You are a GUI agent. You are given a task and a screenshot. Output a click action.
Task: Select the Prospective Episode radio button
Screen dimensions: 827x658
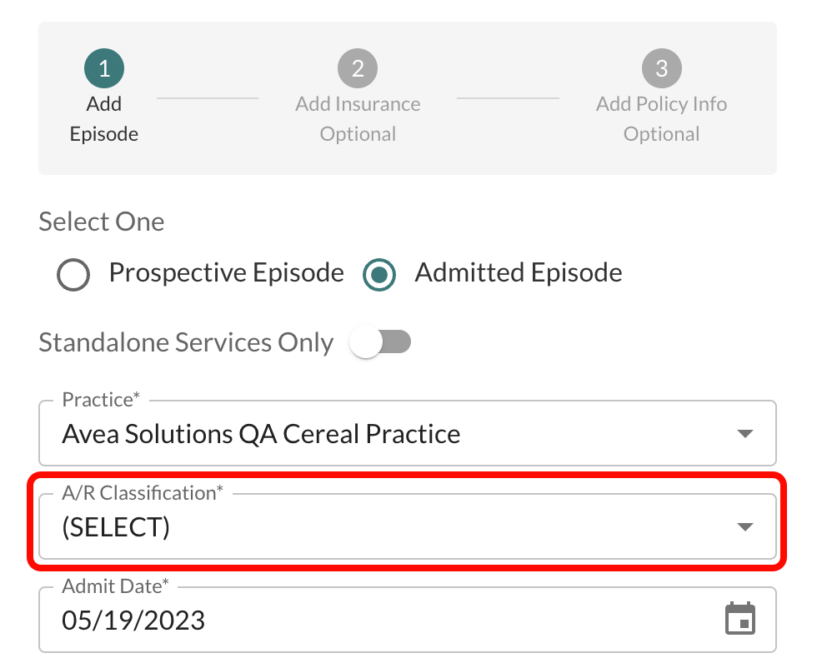[73, 274]
